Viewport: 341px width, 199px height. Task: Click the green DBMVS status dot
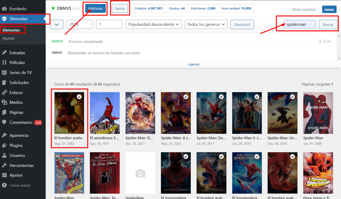click(53, 8)
